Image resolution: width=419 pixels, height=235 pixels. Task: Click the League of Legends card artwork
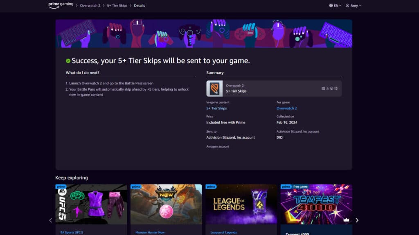point(241,204)
